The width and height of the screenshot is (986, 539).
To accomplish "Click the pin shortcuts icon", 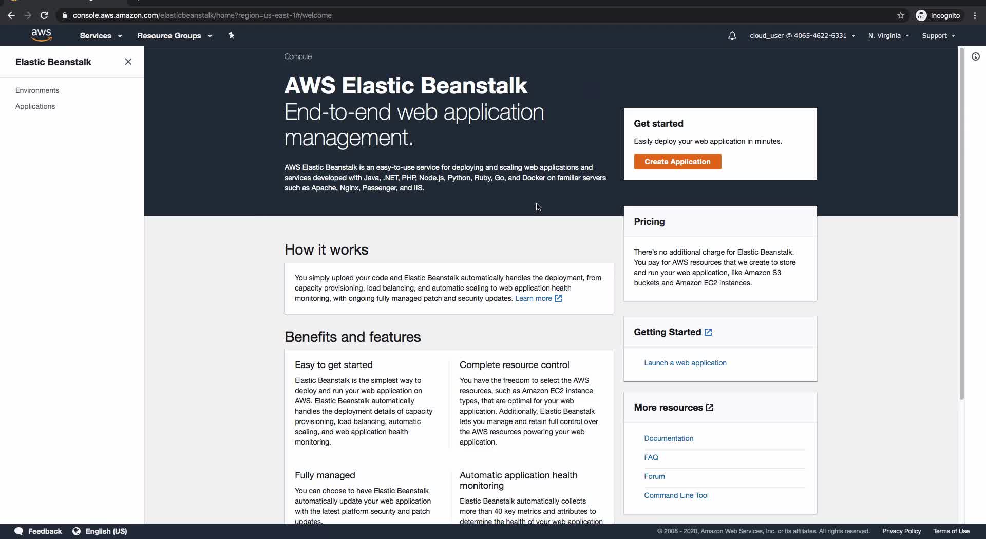I will (x=231, y=35).
